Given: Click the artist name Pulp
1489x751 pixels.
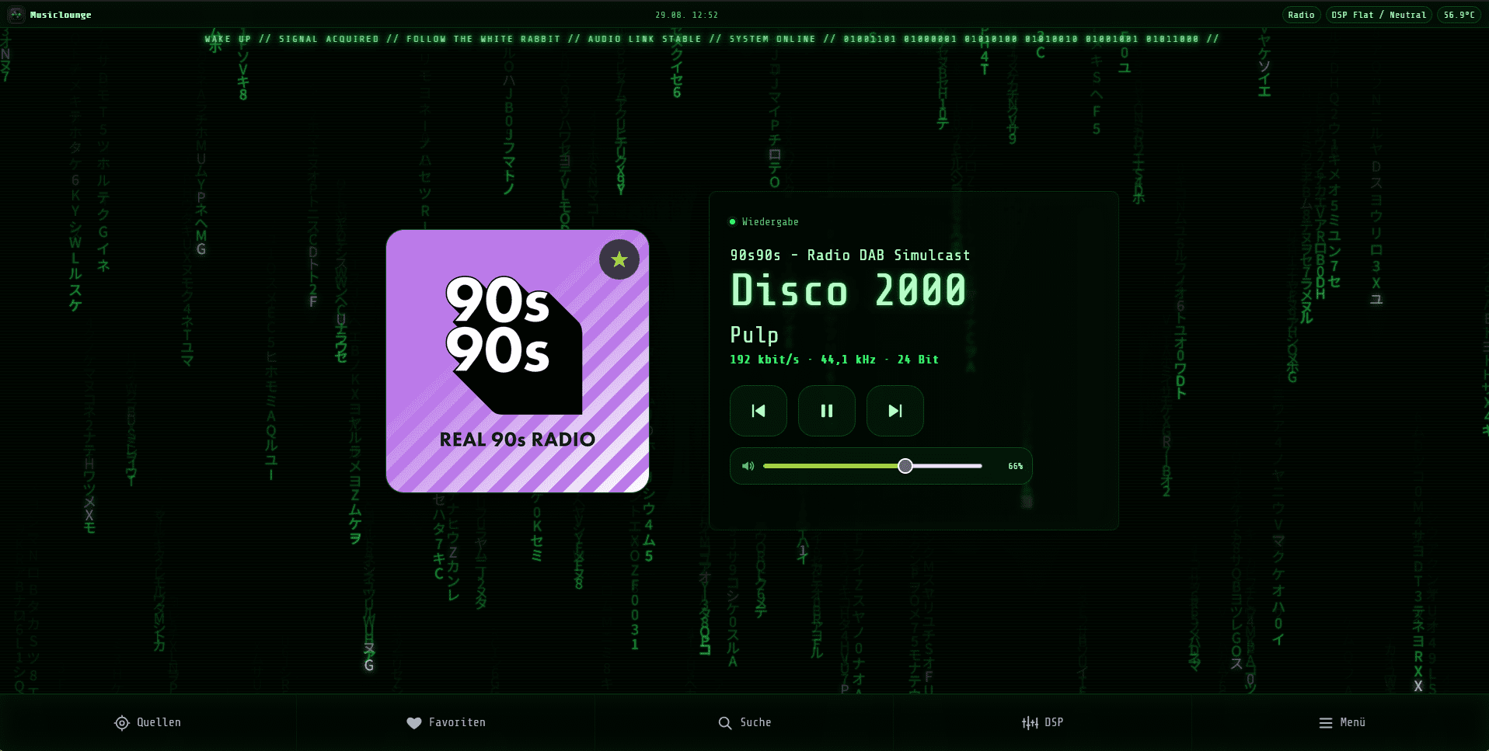Looking at the screenshot, I should click(754, 335).
